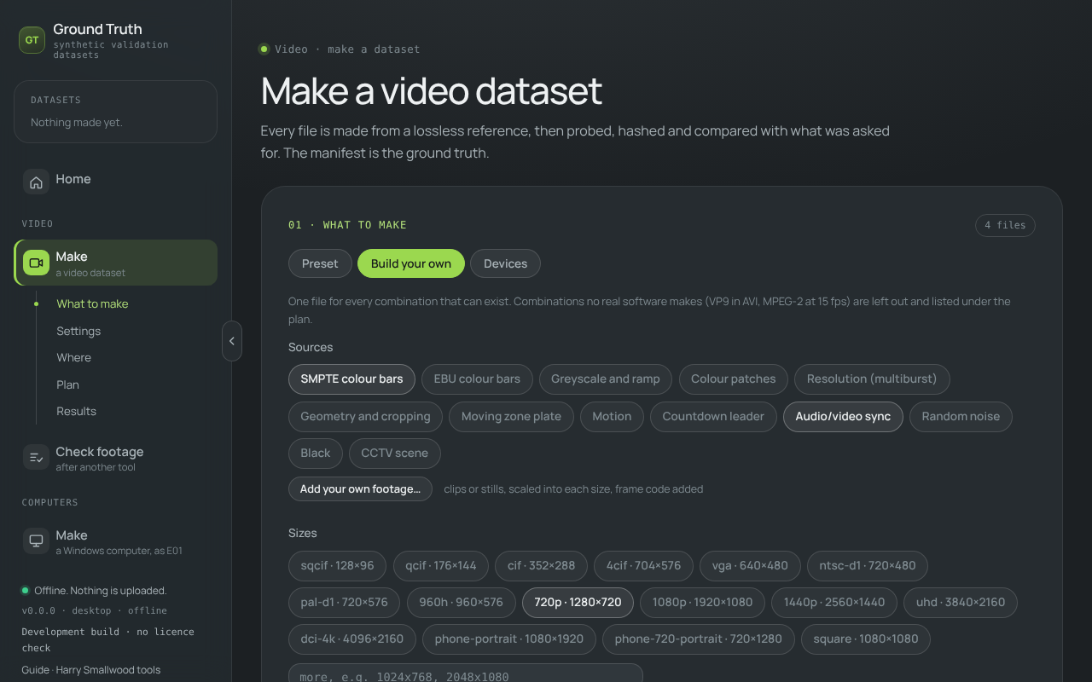This screenshot has width=1092, height=682.
Task: Select the square 1080×1080 size
Action: 866,639
